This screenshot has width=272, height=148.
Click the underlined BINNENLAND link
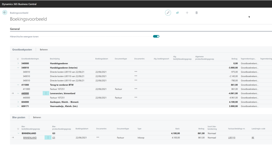pyautogui.click(x=30, y=138)
